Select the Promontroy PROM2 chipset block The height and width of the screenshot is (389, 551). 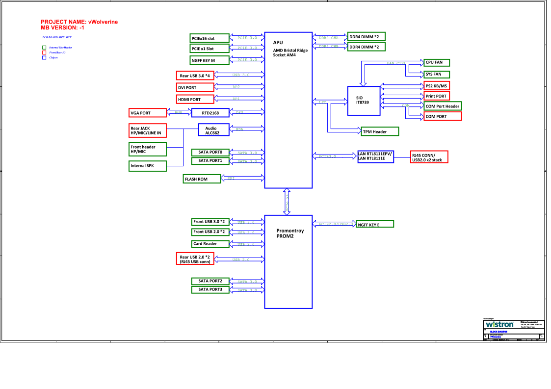[288, 262]
